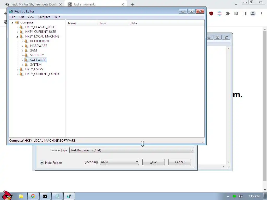Open the Save as type dropdown

(x=132, y=150)
